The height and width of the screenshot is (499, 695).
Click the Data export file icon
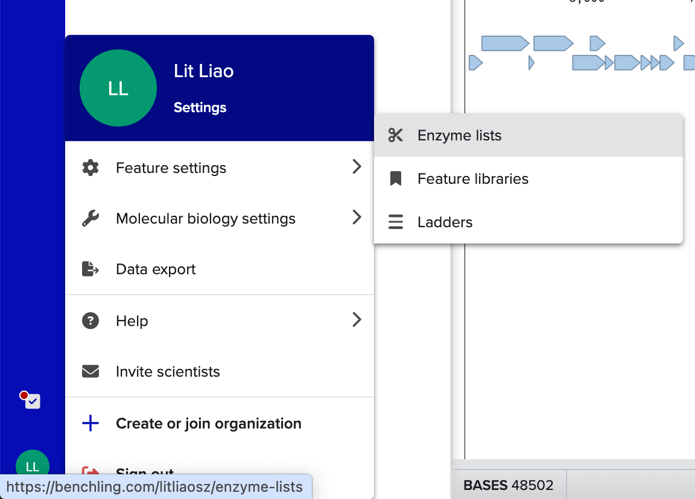click(90, 269)
